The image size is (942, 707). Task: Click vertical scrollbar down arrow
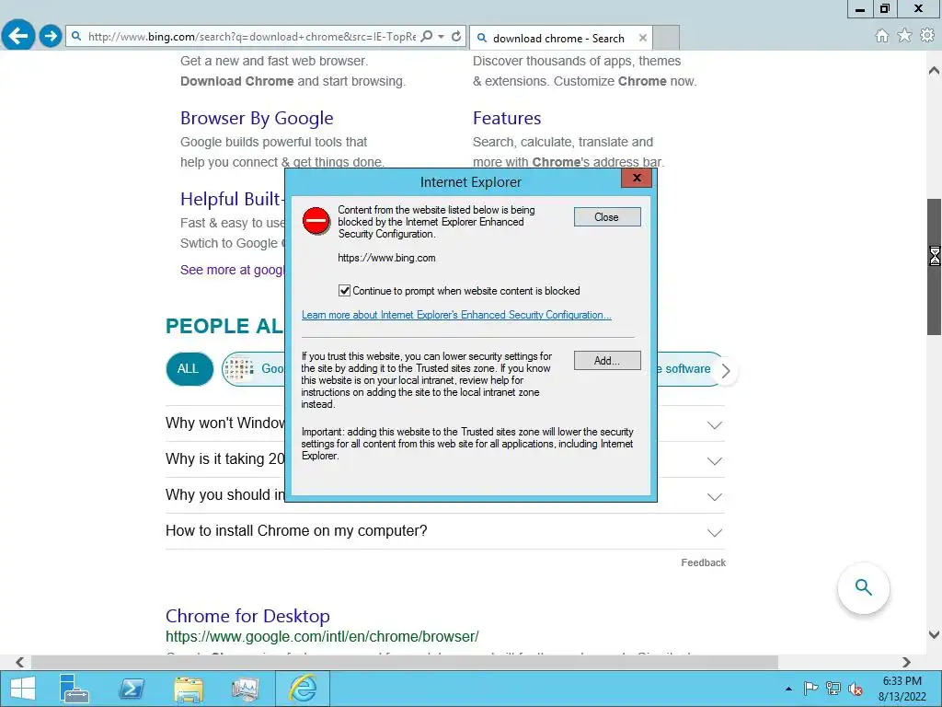click(935, 634)
